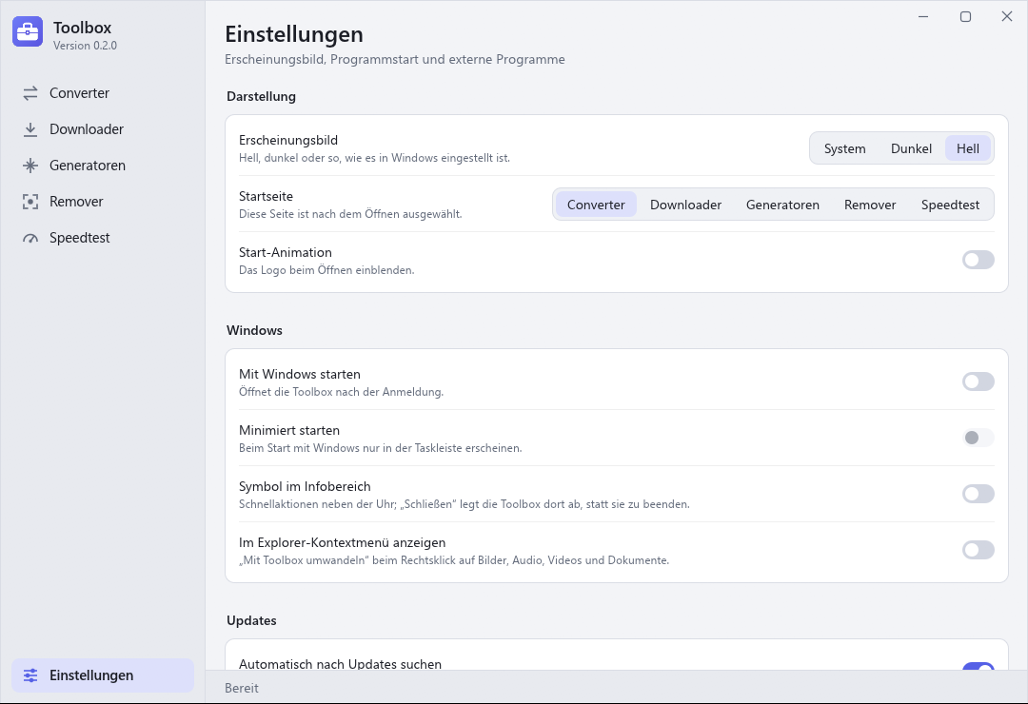Click the Remover frame icon in sidebar
The image size is (1028, 704).
[x=30, y=202]
